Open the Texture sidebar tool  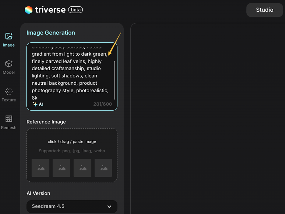[9, 95]
